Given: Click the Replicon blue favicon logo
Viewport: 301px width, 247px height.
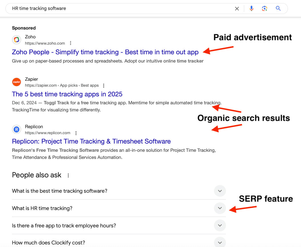Looking at the screenshot, I should pos(17,130).
